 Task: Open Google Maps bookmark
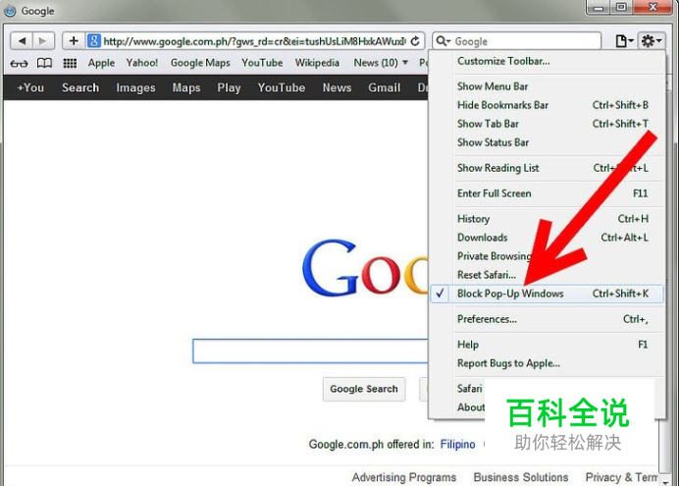point(200,63)
